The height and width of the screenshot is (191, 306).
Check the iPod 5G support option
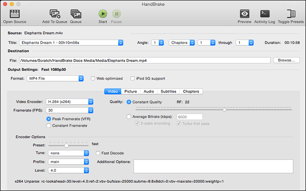point(133,78)
